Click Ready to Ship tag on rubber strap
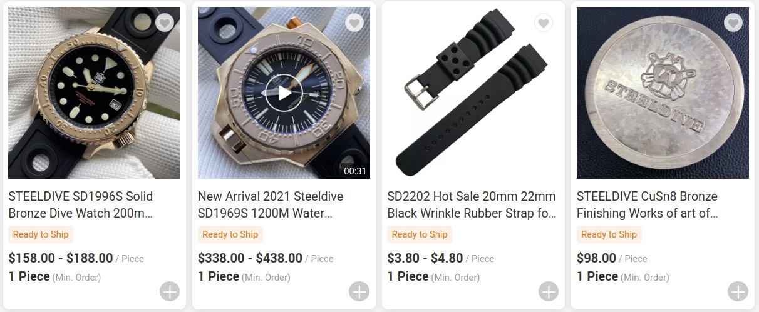The image size is (759, 312). coord(420,234)
